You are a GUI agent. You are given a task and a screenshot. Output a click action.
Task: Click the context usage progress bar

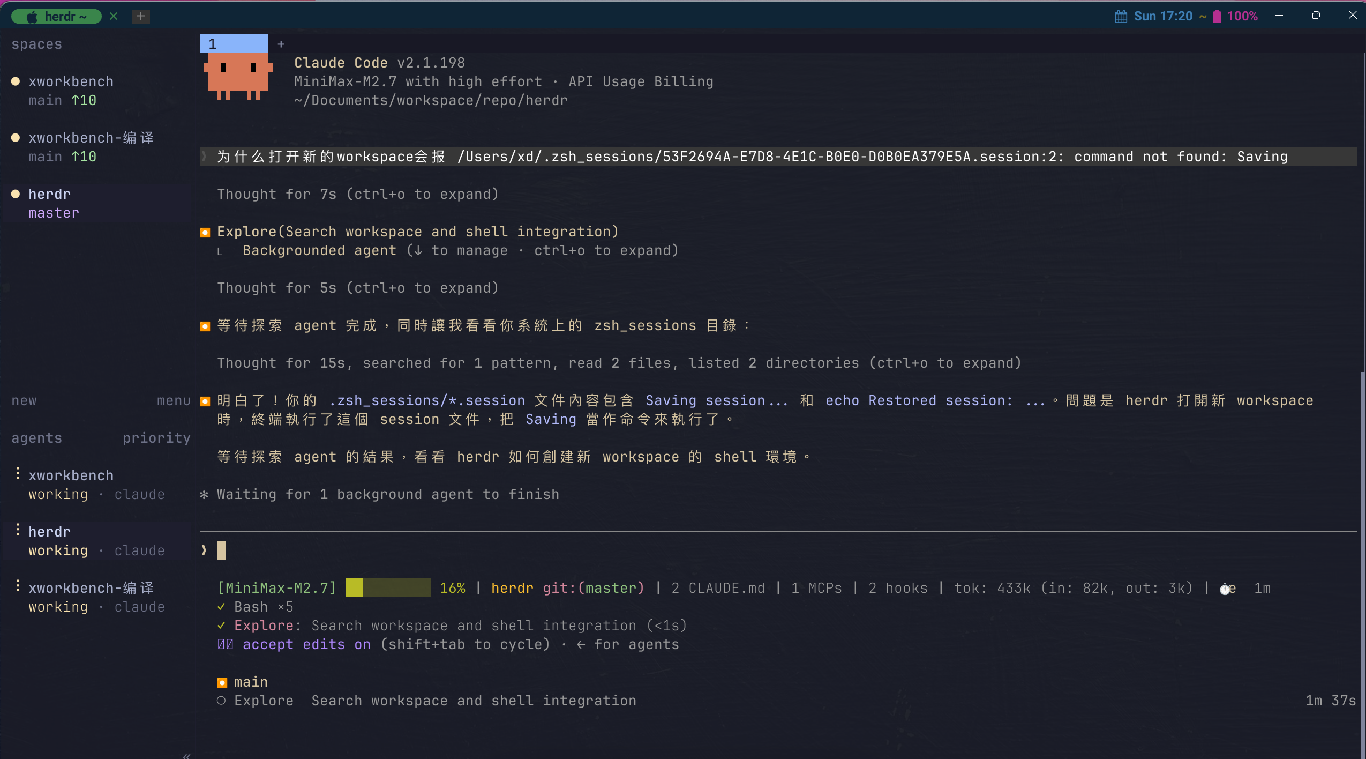[x=388, y=588]
